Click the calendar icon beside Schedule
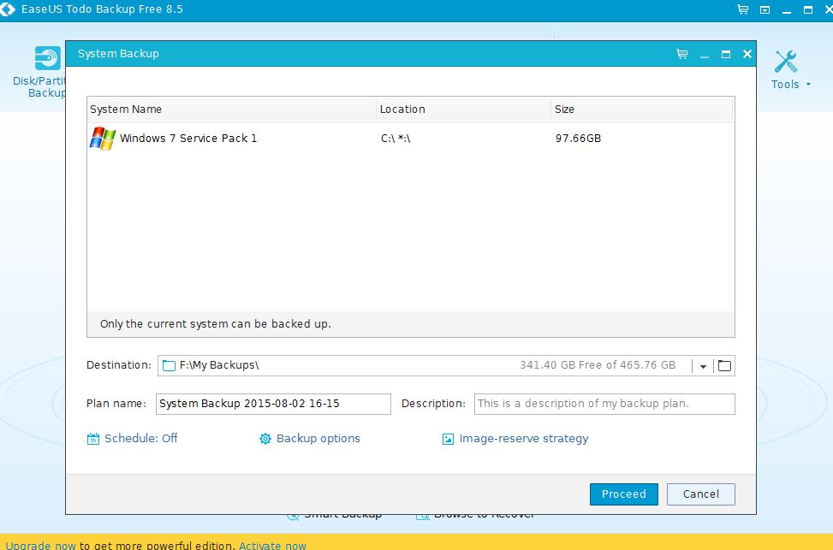The image size is (833, 550). point(93,439)
